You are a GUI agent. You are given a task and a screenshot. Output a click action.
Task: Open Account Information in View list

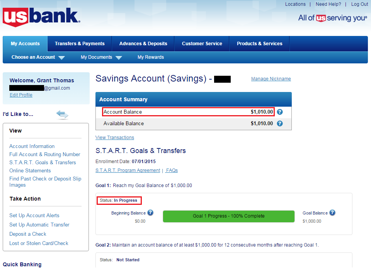[32, 146]
